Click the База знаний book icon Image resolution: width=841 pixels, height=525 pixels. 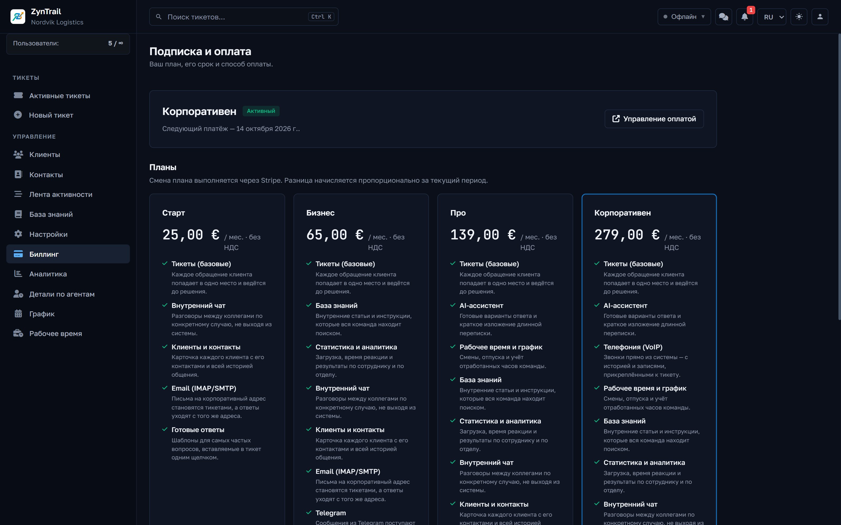click(x=18, y=214)
